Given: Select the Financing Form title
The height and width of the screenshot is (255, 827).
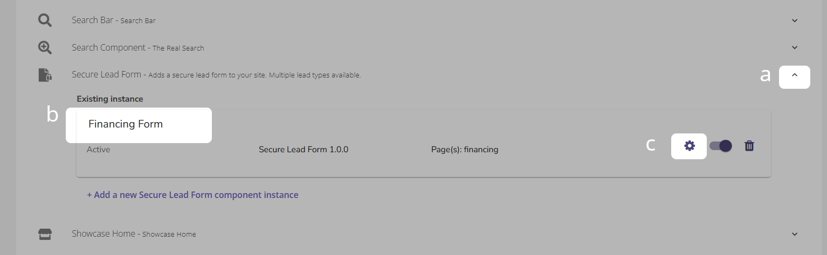Looking at the screenshot, I should tap(126, 124).
